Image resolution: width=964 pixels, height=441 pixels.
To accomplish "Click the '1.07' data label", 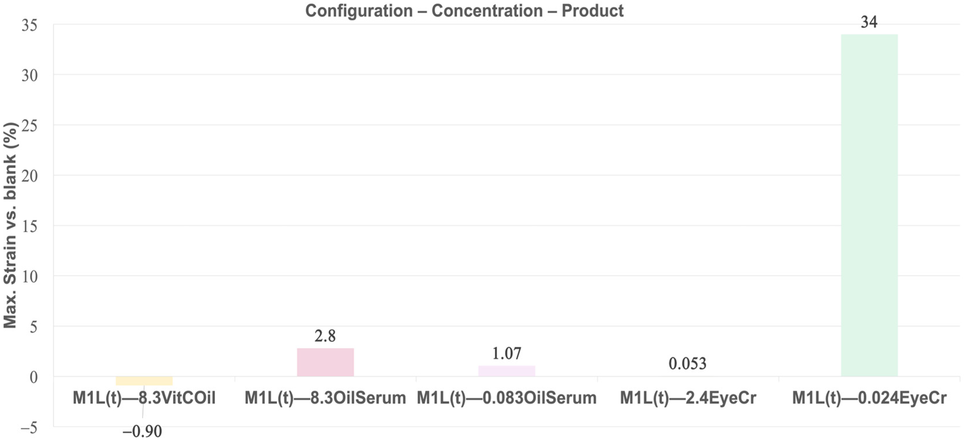I will click(506, 353).
